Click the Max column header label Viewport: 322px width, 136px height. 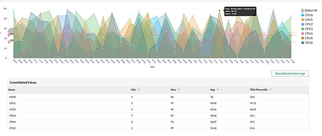coord(173,90)
